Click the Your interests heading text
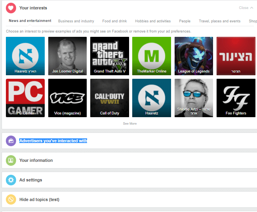The height and width of the screenshot is (212, 257). point(33,8)
